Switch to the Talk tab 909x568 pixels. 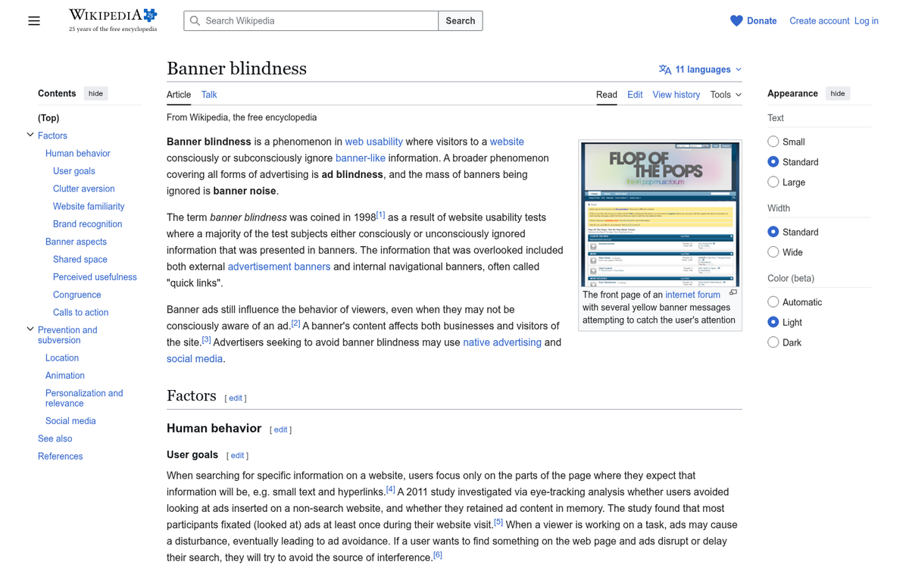point(209,95)
